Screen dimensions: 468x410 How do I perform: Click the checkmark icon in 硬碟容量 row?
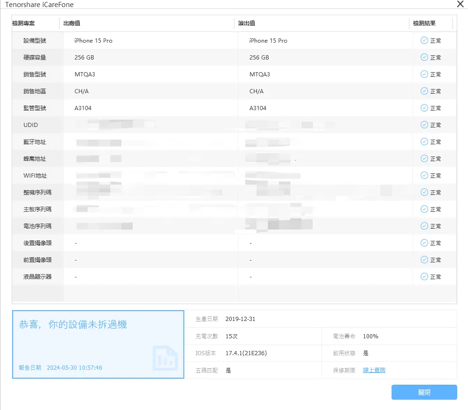pos(424,57)
